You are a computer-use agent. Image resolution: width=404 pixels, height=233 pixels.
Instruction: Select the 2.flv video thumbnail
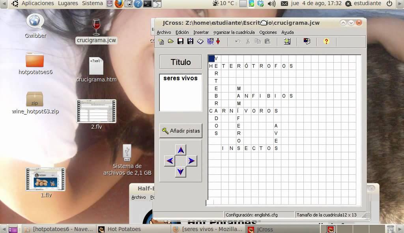[96, 115]
